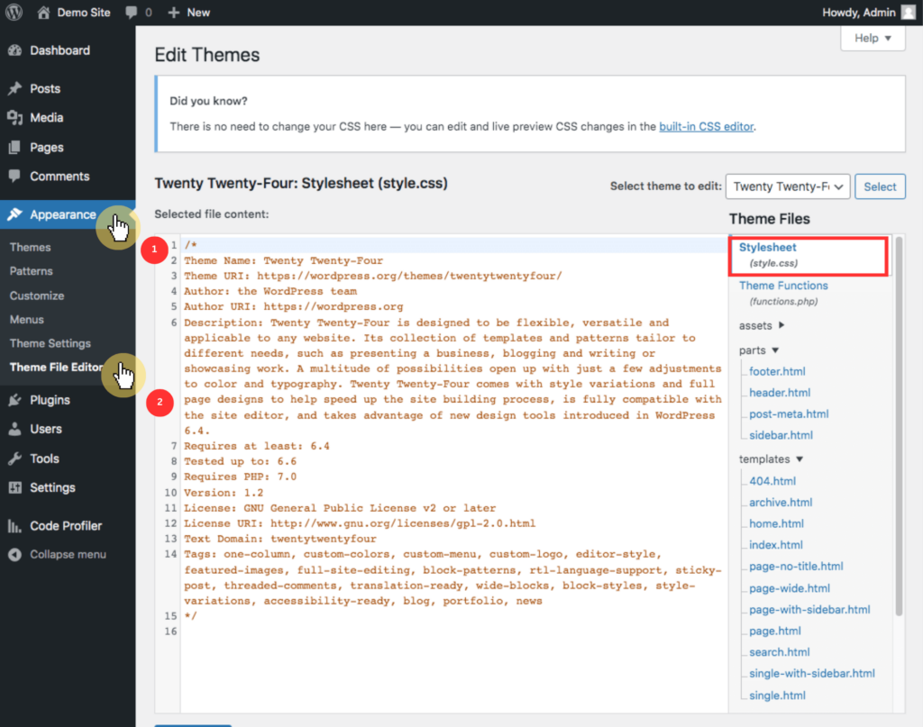Viewport: 923px width, 727px height.
Task: Open sidebar.html template part
Action: tap(781, 435)
